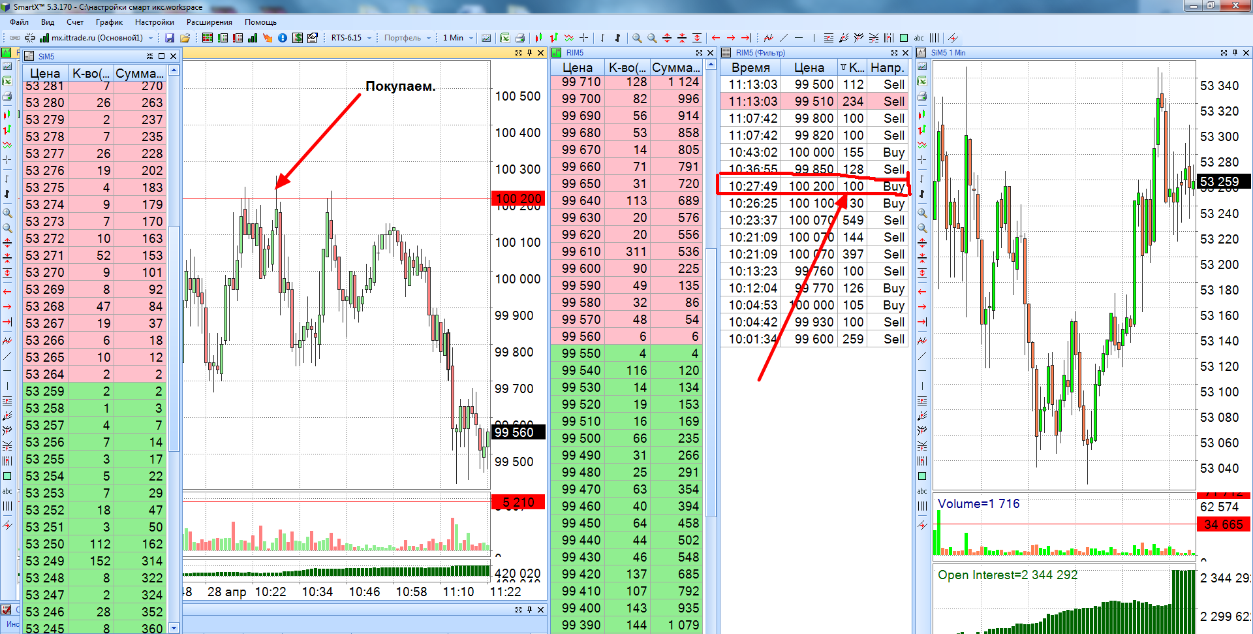The image size is (1253, 634).
Task: Click the Print icon in the top toolbar
Action: tap(519, 38)
